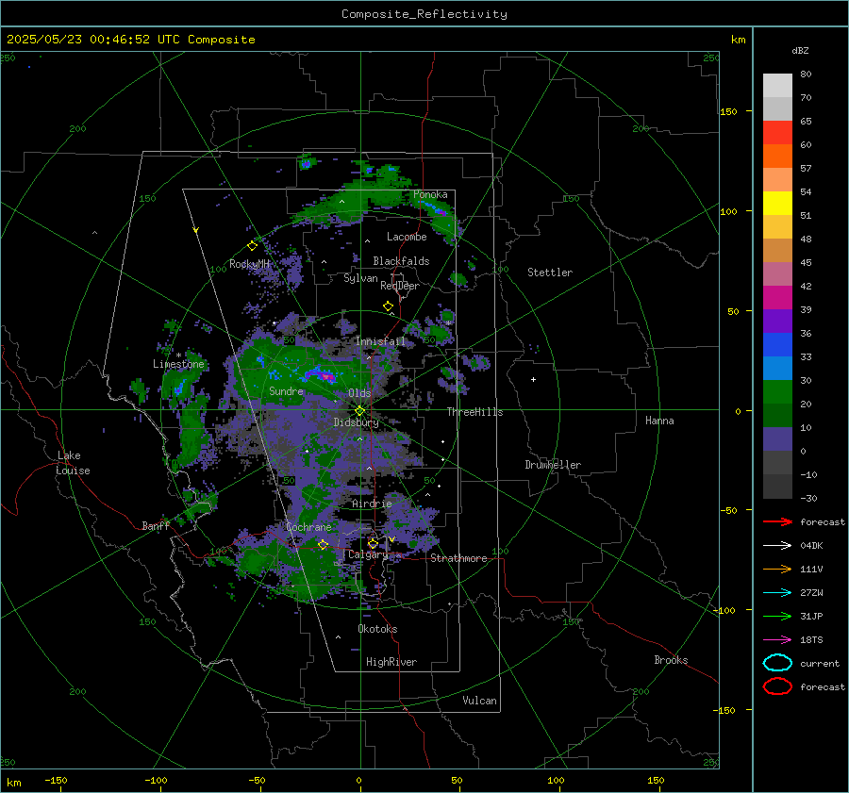This screenshot has height=793, width=849.
Task: Click the Lake Louise label
Action: click(x=73, y=463)
